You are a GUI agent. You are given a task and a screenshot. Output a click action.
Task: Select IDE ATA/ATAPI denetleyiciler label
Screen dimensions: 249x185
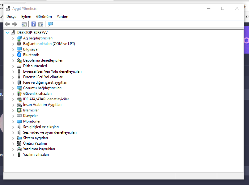click(46, 99)
